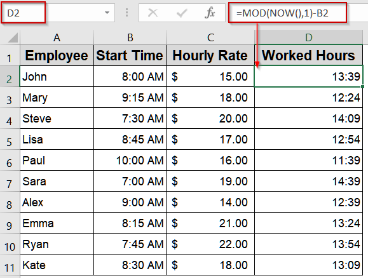Click the Enter checkmark formula icon
This screenshot has height=278, width=368.
pos(181,13)
